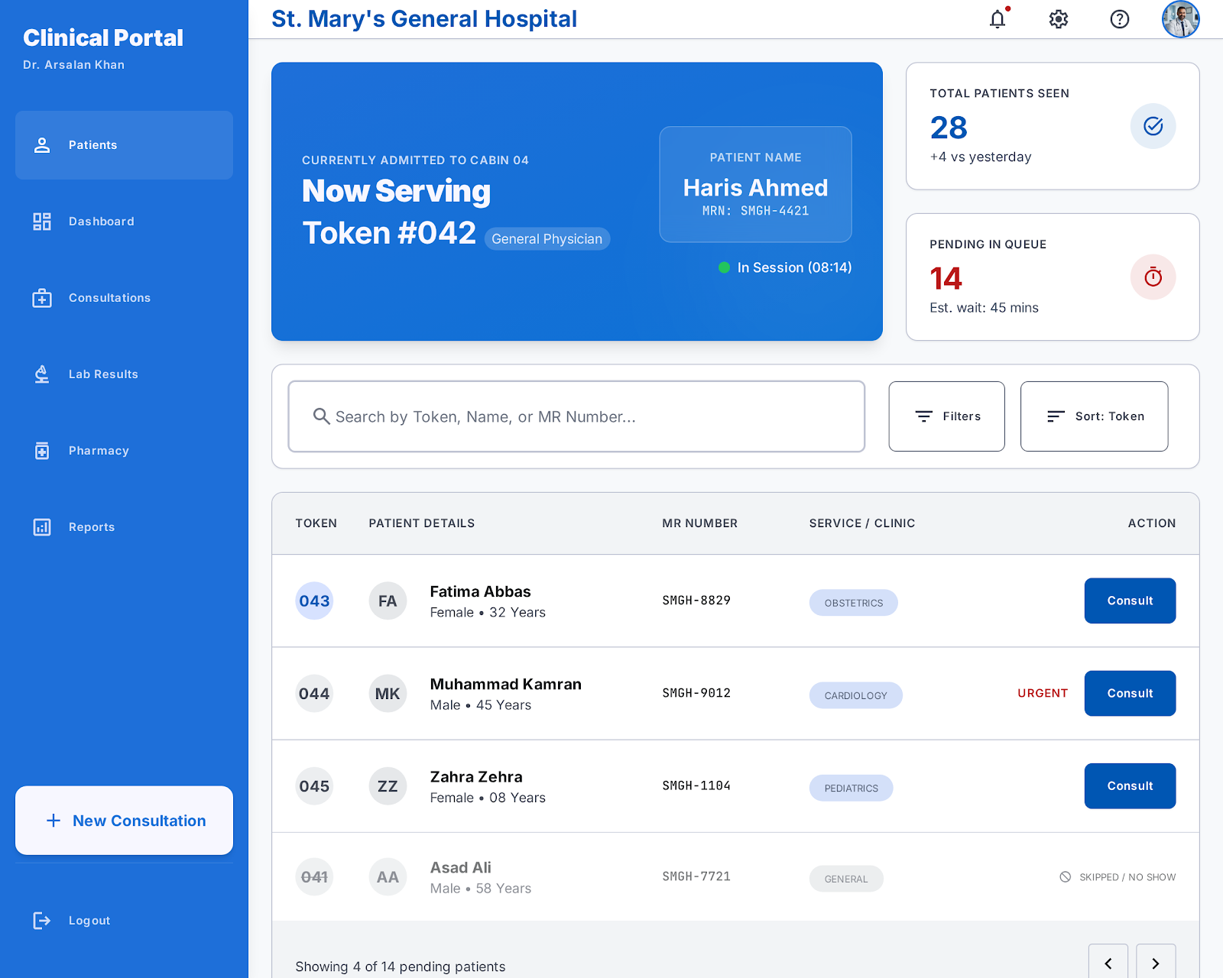Click the Lab Results microscope icon

click(42, 374)
